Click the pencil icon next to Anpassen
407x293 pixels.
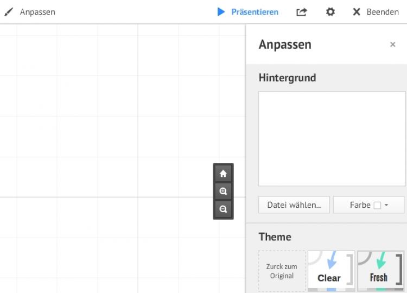pos(8,12)
